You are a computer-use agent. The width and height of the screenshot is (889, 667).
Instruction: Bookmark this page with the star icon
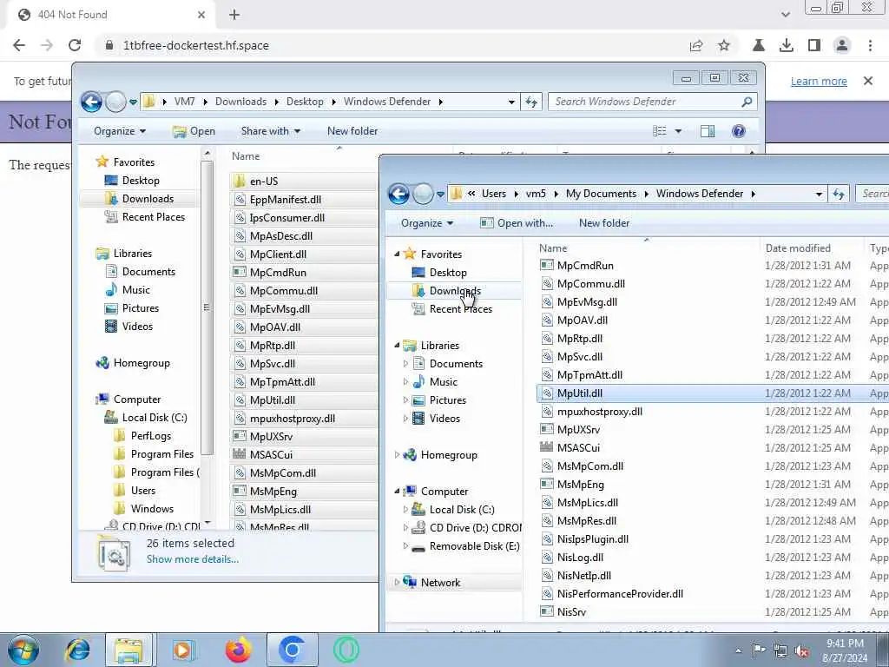click(x=724, y=45)
